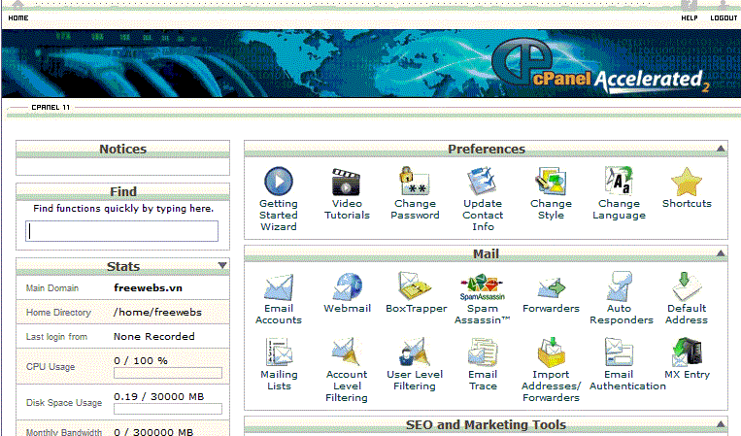Click the LOGOUT link
The width and height of the screenshot is (741, 436).
click(723, 17)
